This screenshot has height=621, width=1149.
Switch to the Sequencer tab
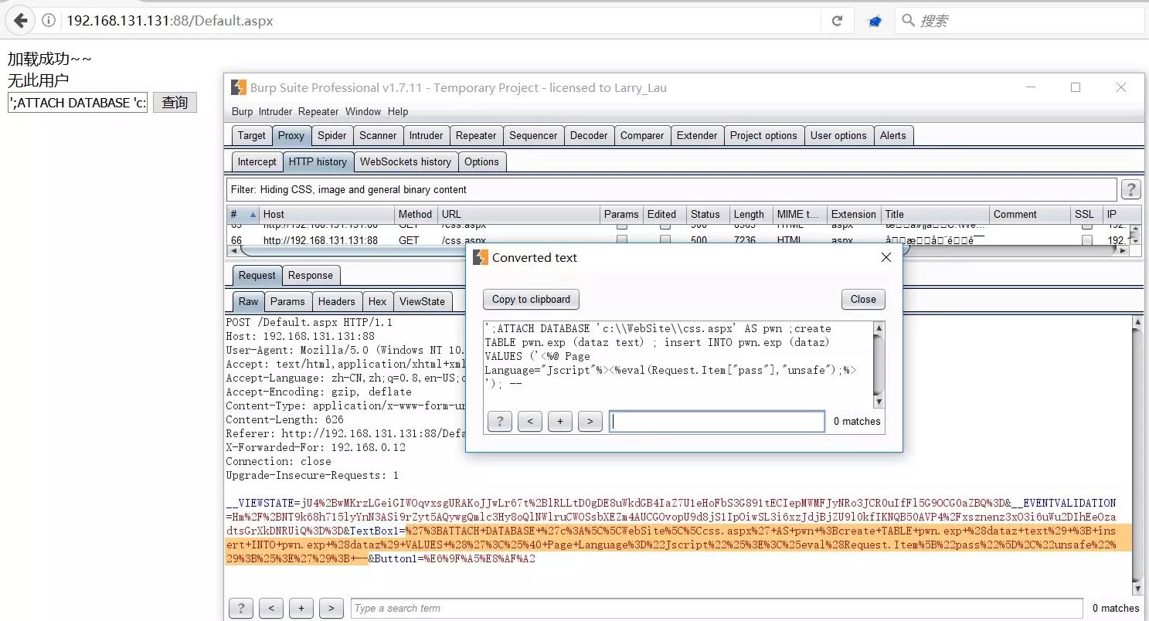(533, 135)
